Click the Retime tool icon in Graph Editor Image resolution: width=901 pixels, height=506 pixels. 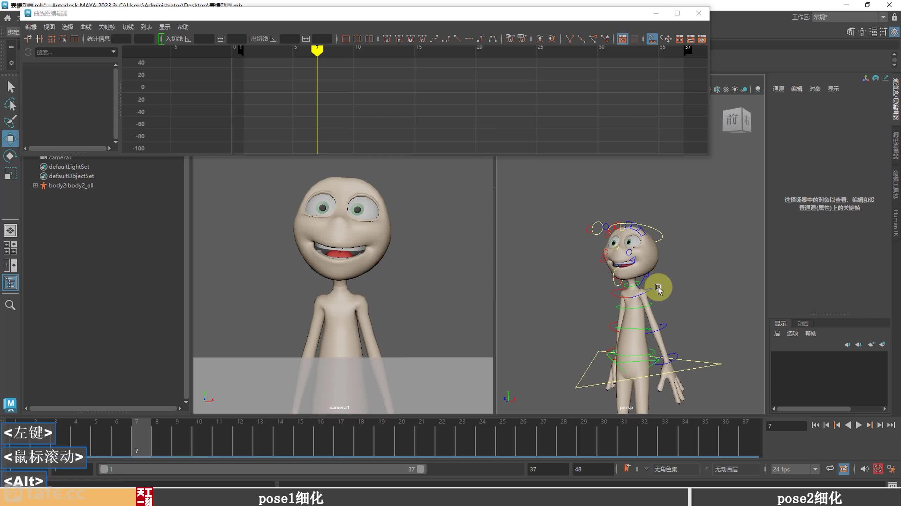(75, 39)
